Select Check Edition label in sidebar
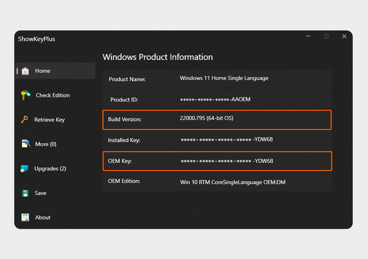 (x=53, y=95)
